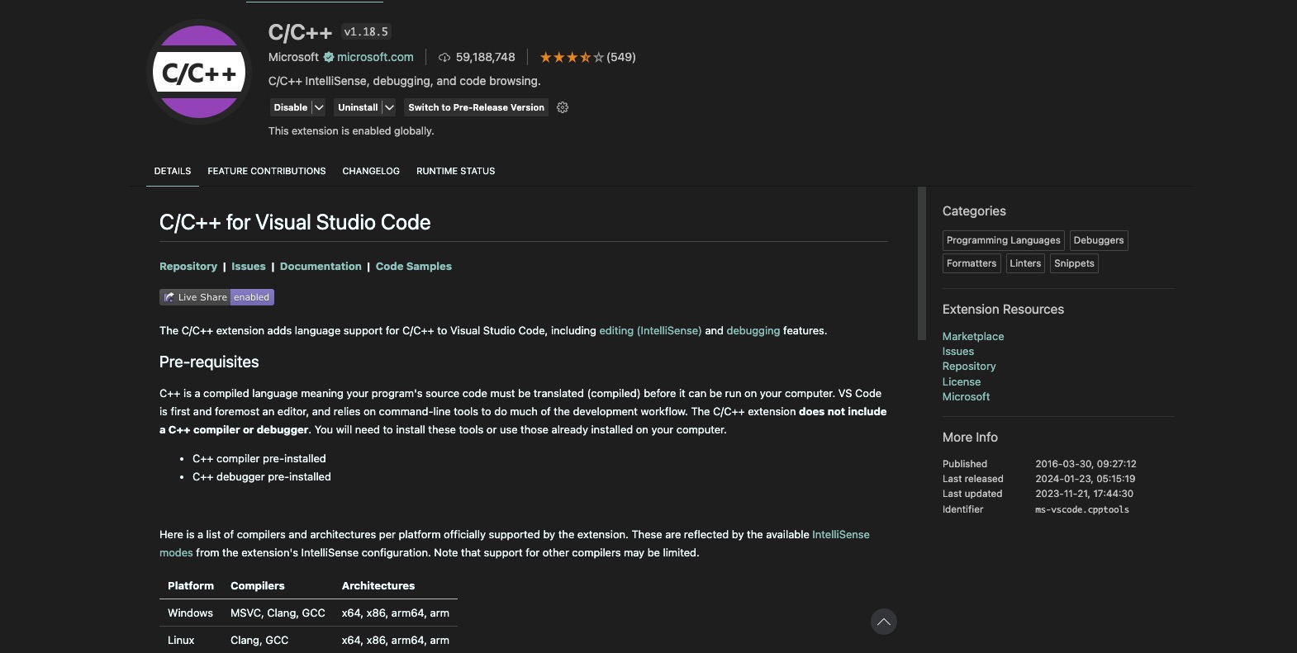Open the microsoft.com publisher link
Viewport: 1297px width, 653px height.
(x=375, y=57)
